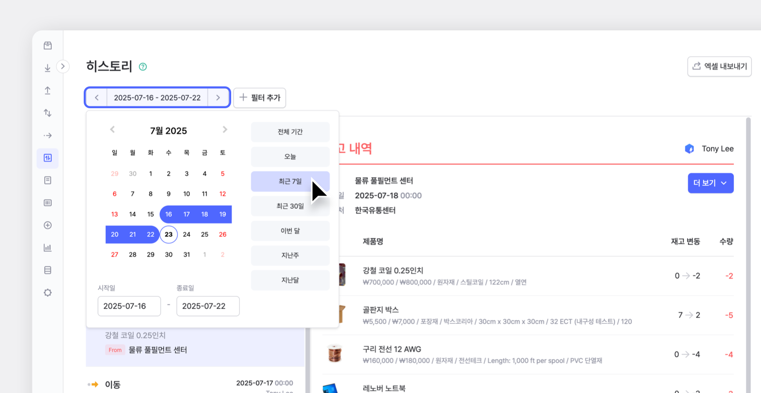Viewport: 761px width, 393px height.
Task: Go to the next date range
Action: (x=218, y=98)
